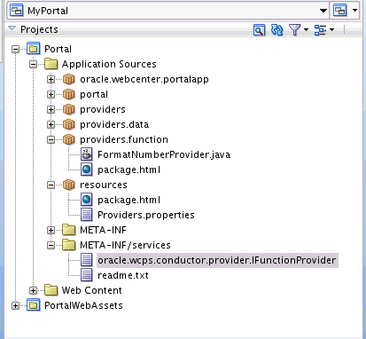Collapse the Portal project node
The image size is (366, 339).
(15, 49)
